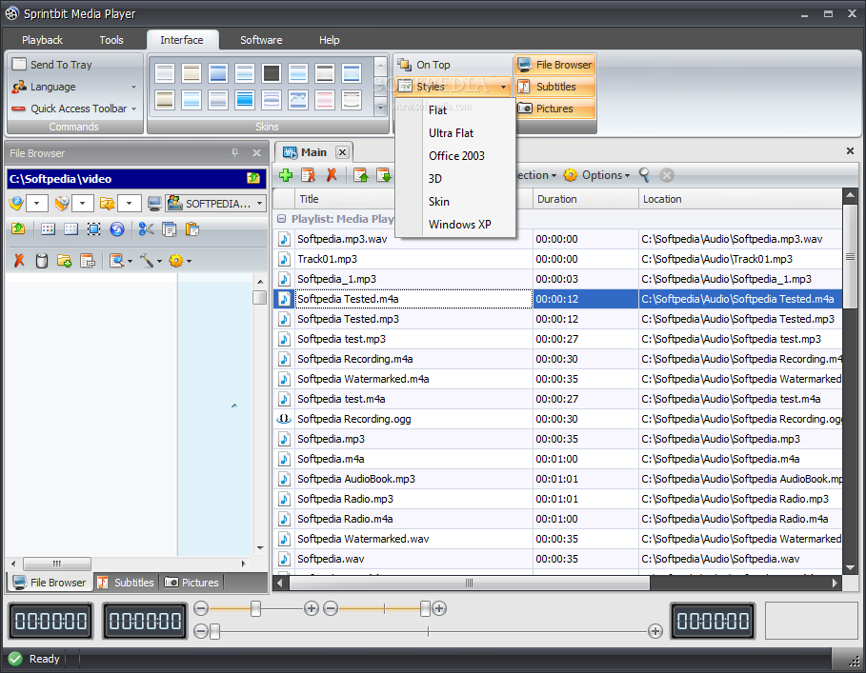Collapse the Playlist: Media Play group

point(281,218)
